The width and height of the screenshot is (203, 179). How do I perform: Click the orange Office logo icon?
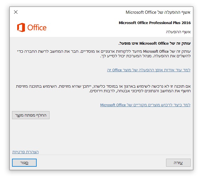[x=21, y=27]
